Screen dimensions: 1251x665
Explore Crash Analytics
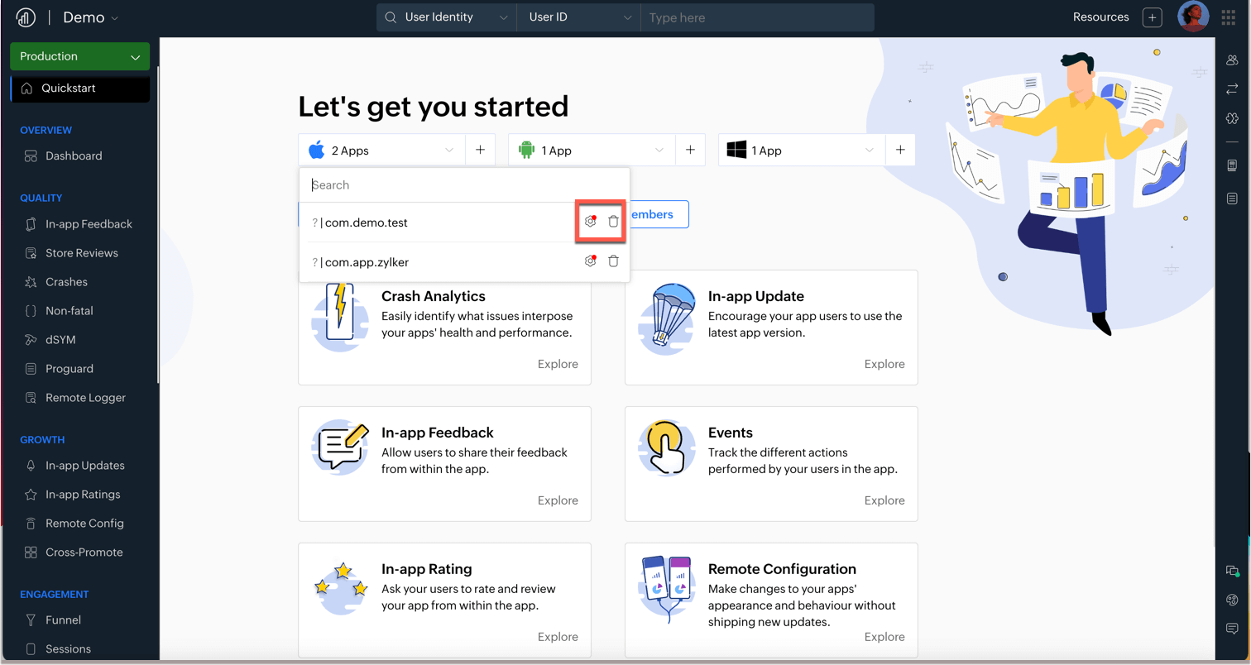pyautogui.click(x=558, y=364)
